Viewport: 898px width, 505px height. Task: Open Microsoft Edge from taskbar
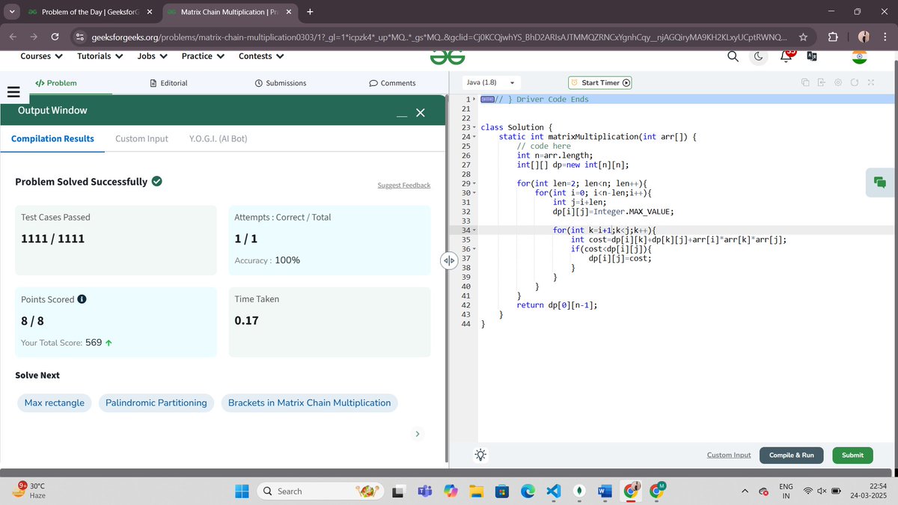coord(528,491)
